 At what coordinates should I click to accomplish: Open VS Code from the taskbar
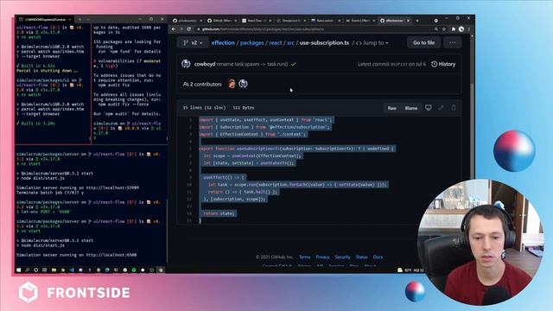pyautogui.click(x=72, y=270)
